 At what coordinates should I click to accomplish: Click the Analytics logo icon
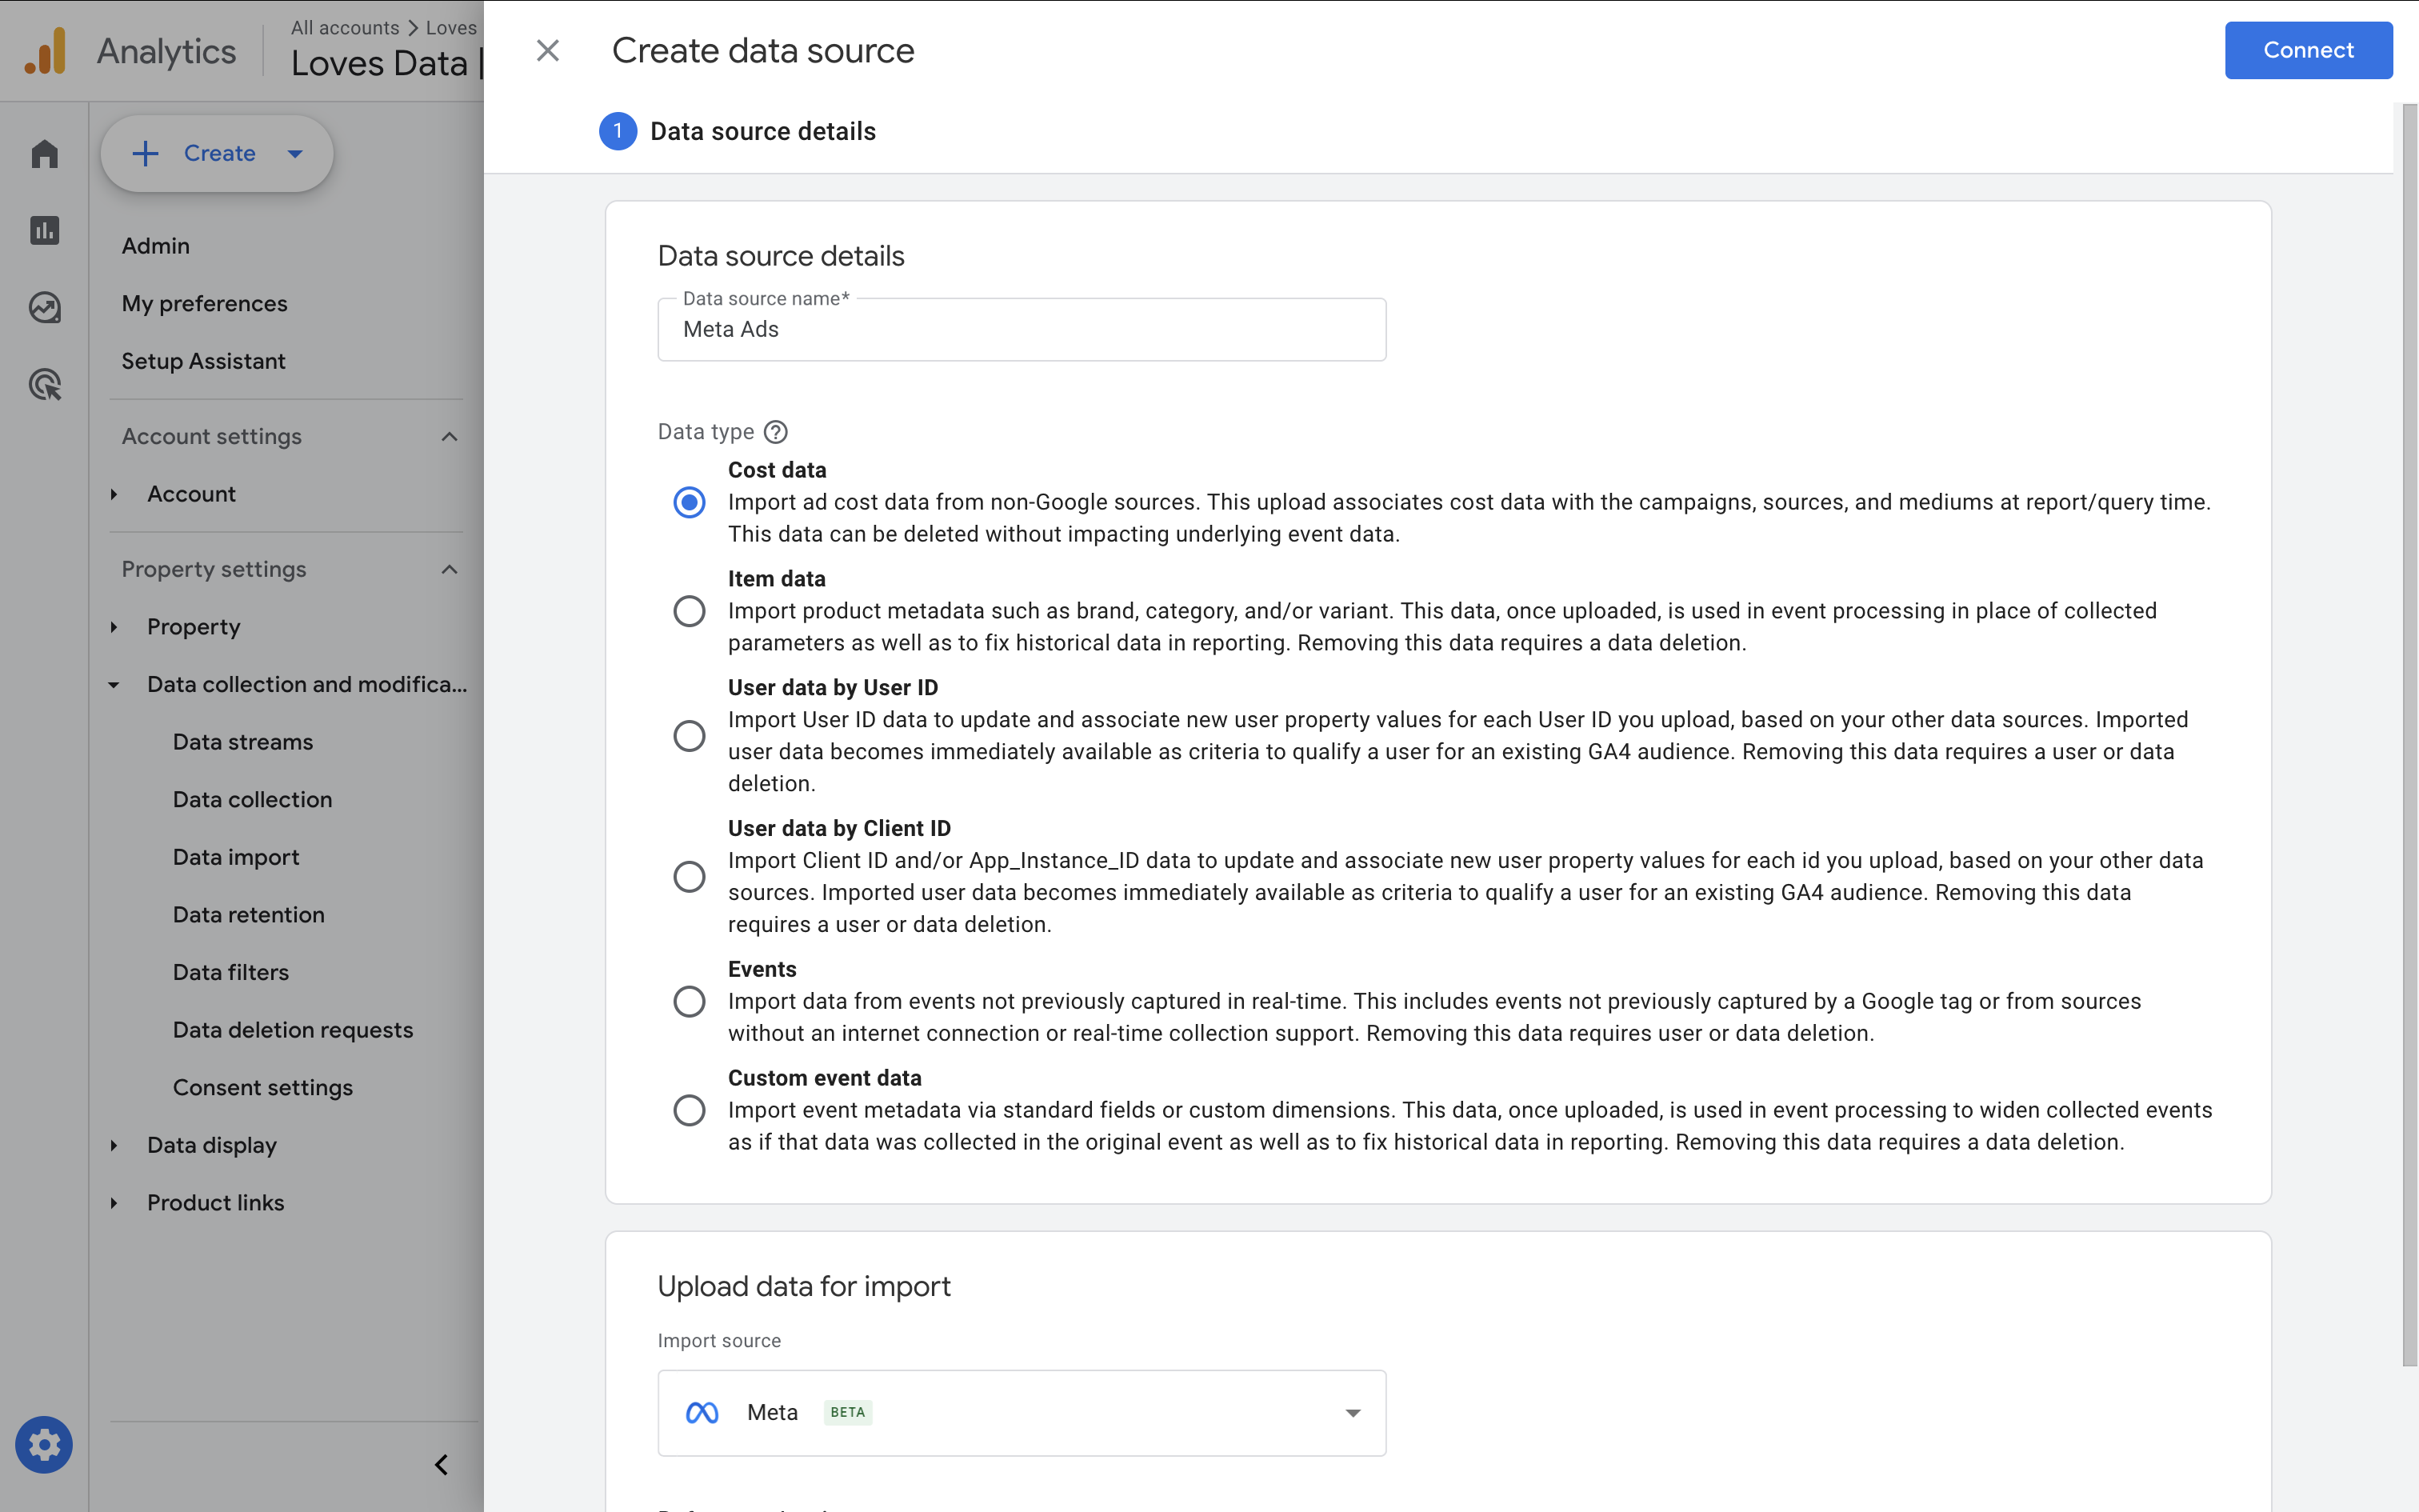click(x=46, y=51)
